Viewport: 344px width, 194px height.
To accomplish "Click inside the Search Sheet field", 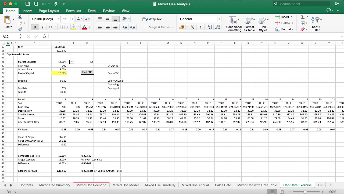I will click(x=301, y=4).
